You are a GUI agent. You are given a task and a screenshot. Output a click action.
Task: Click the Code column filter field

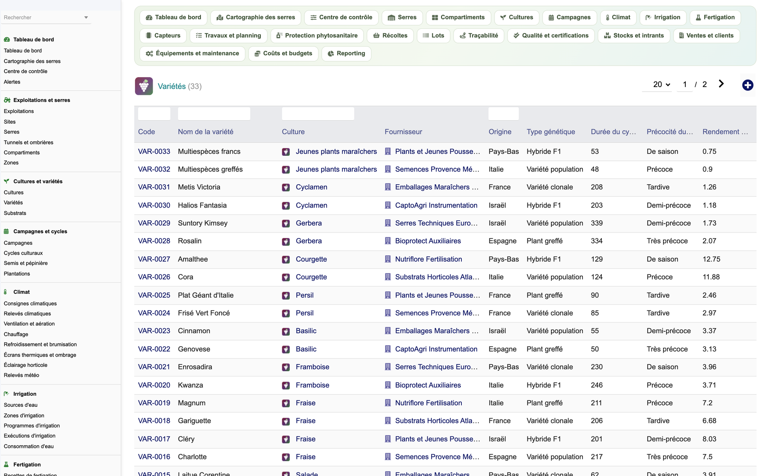tap(154, 114)
